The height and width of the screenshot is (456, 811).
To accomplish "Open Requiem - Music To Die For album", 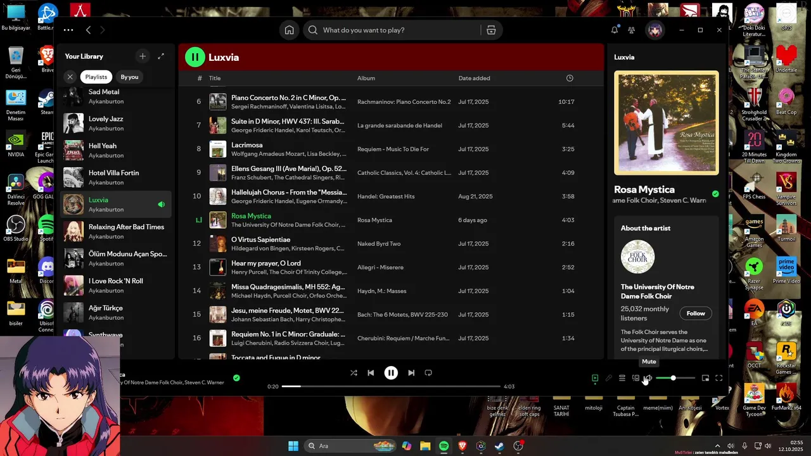I will 393,149.
